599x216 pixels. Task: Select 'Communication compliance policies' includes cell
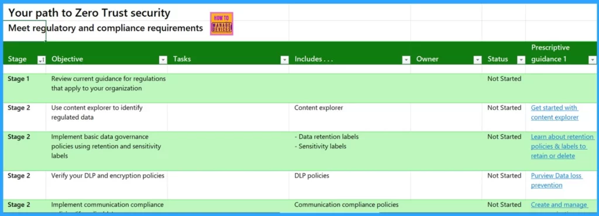[x=350, y=205]
